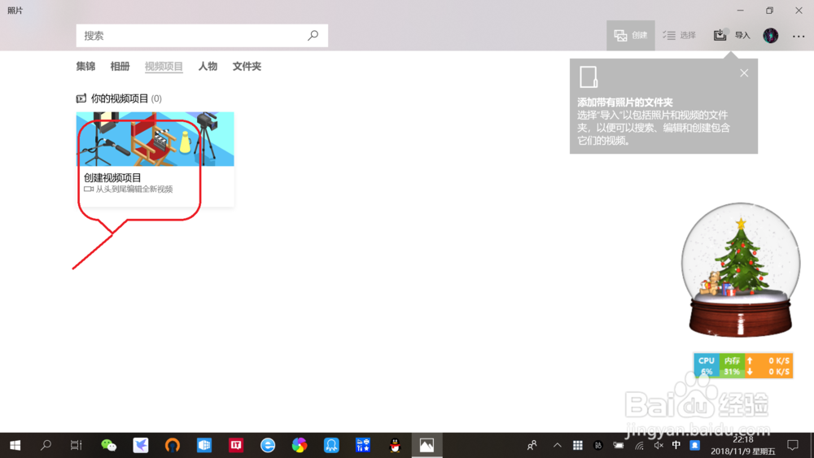
Task: Switch to the 集锦 tab
Action: click(x=85, y=67)
